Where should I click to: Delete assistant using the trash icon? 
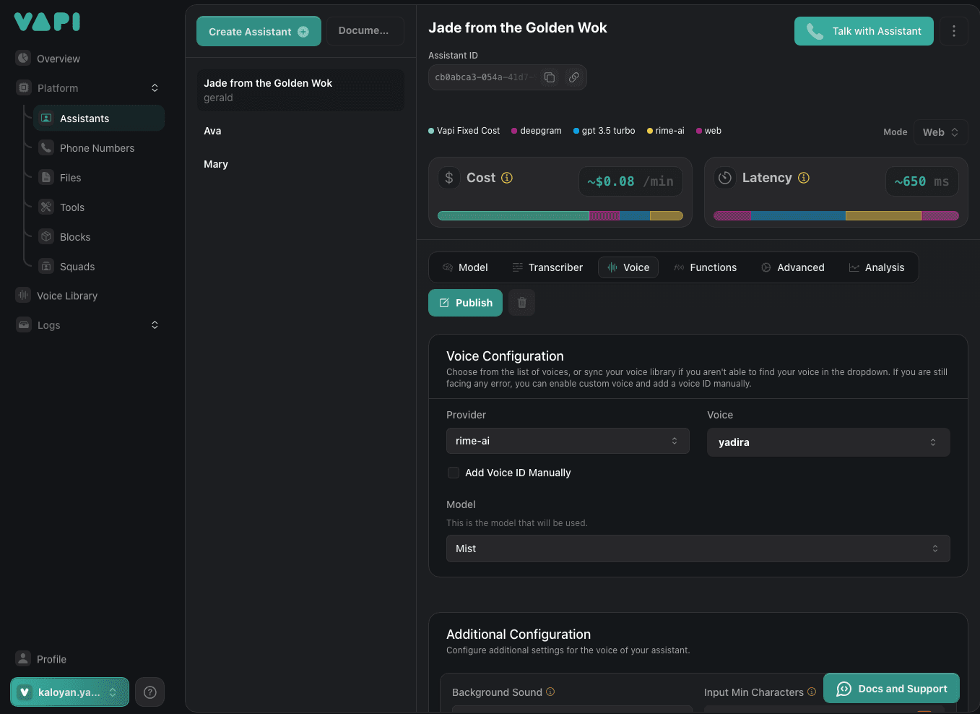(521, 303)
